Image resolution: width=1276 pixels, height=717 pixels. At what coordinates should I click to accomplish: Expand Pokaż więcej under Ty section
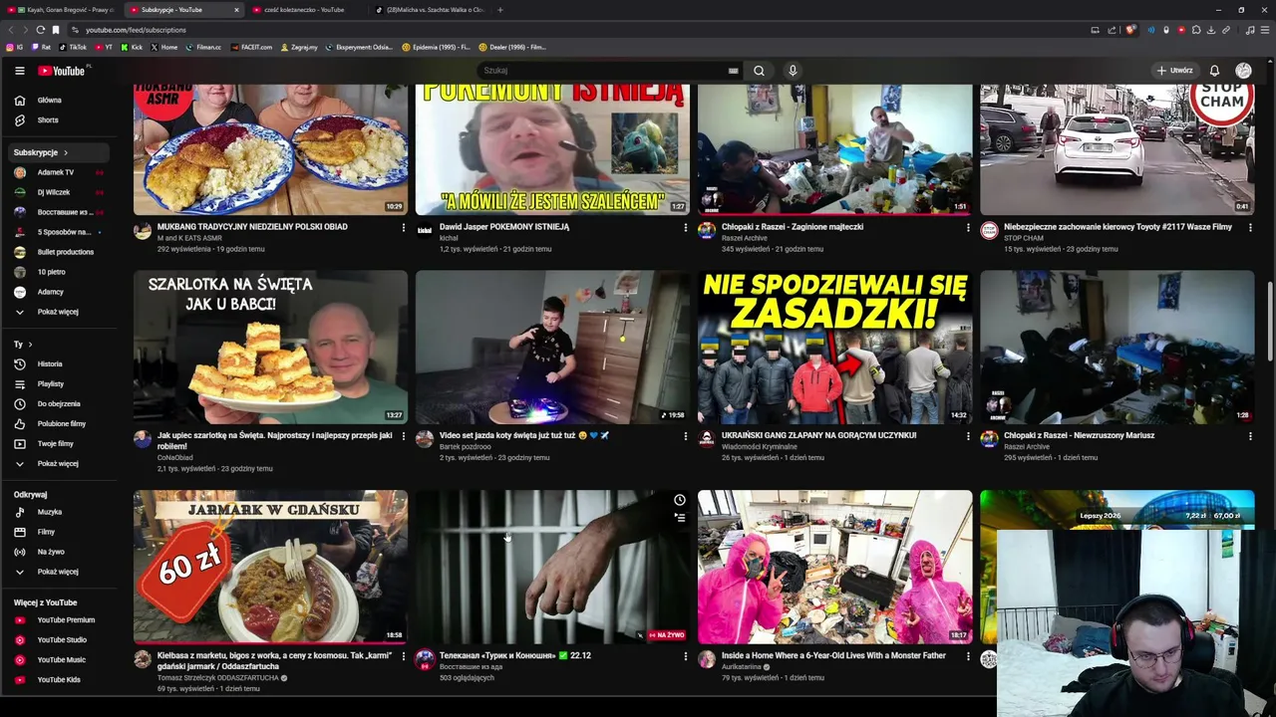point(60,463)
